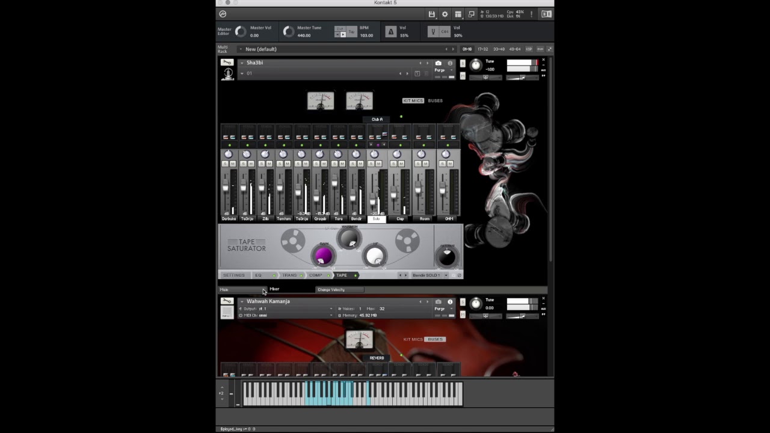Toggle the metronome icon

pyautogui.click(x=390, y=31)
